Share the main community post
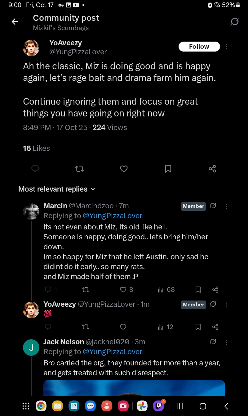This screenshot has height=416, width=248. tap(212, 169)
